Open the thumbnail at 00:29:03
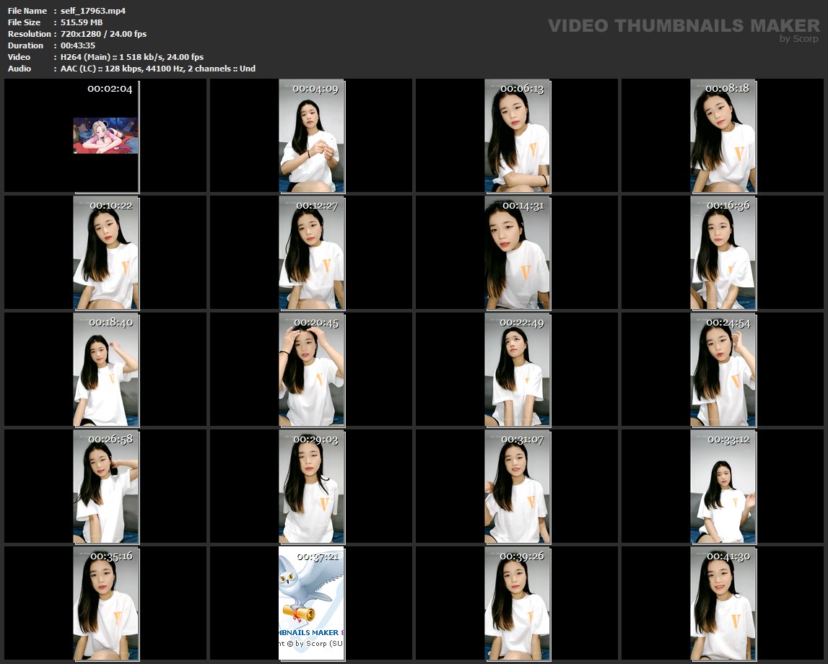 pos(312,486)
